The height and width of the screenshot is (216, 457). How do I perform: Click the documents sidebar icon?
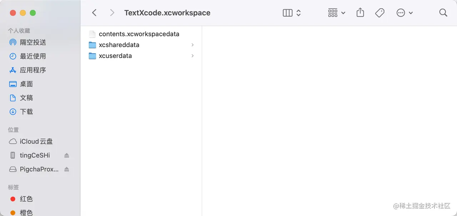pos(13,98)
